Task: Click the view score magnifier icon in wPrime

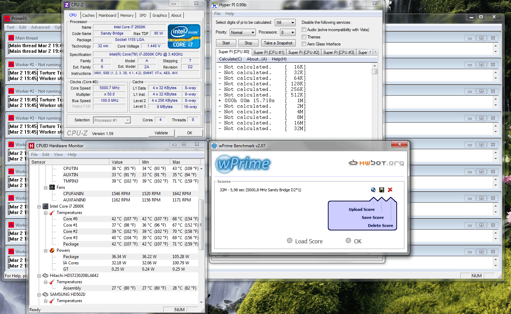Action: pyautogui.click(x=373, y=190)
